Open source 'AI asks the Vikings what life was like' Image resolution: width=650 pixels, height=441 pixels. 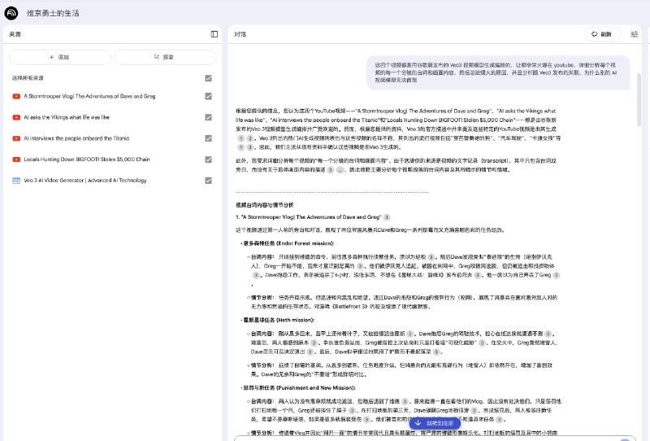(x=67, y=117)
